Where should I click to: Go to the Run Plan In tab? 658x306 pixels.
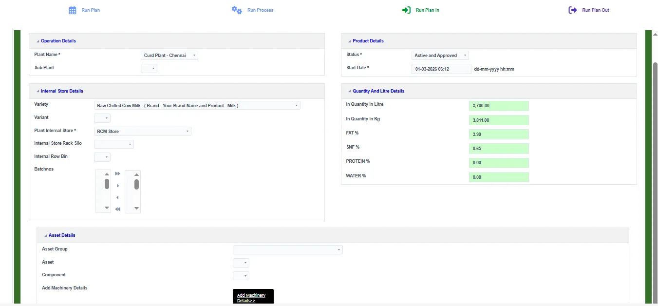pos(420,10)
